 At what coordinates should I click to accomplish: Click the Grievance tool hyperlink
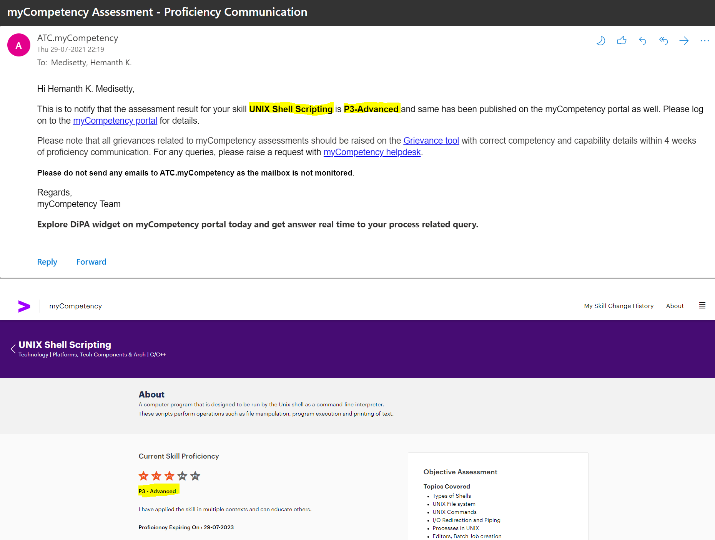tap(431, 141)
